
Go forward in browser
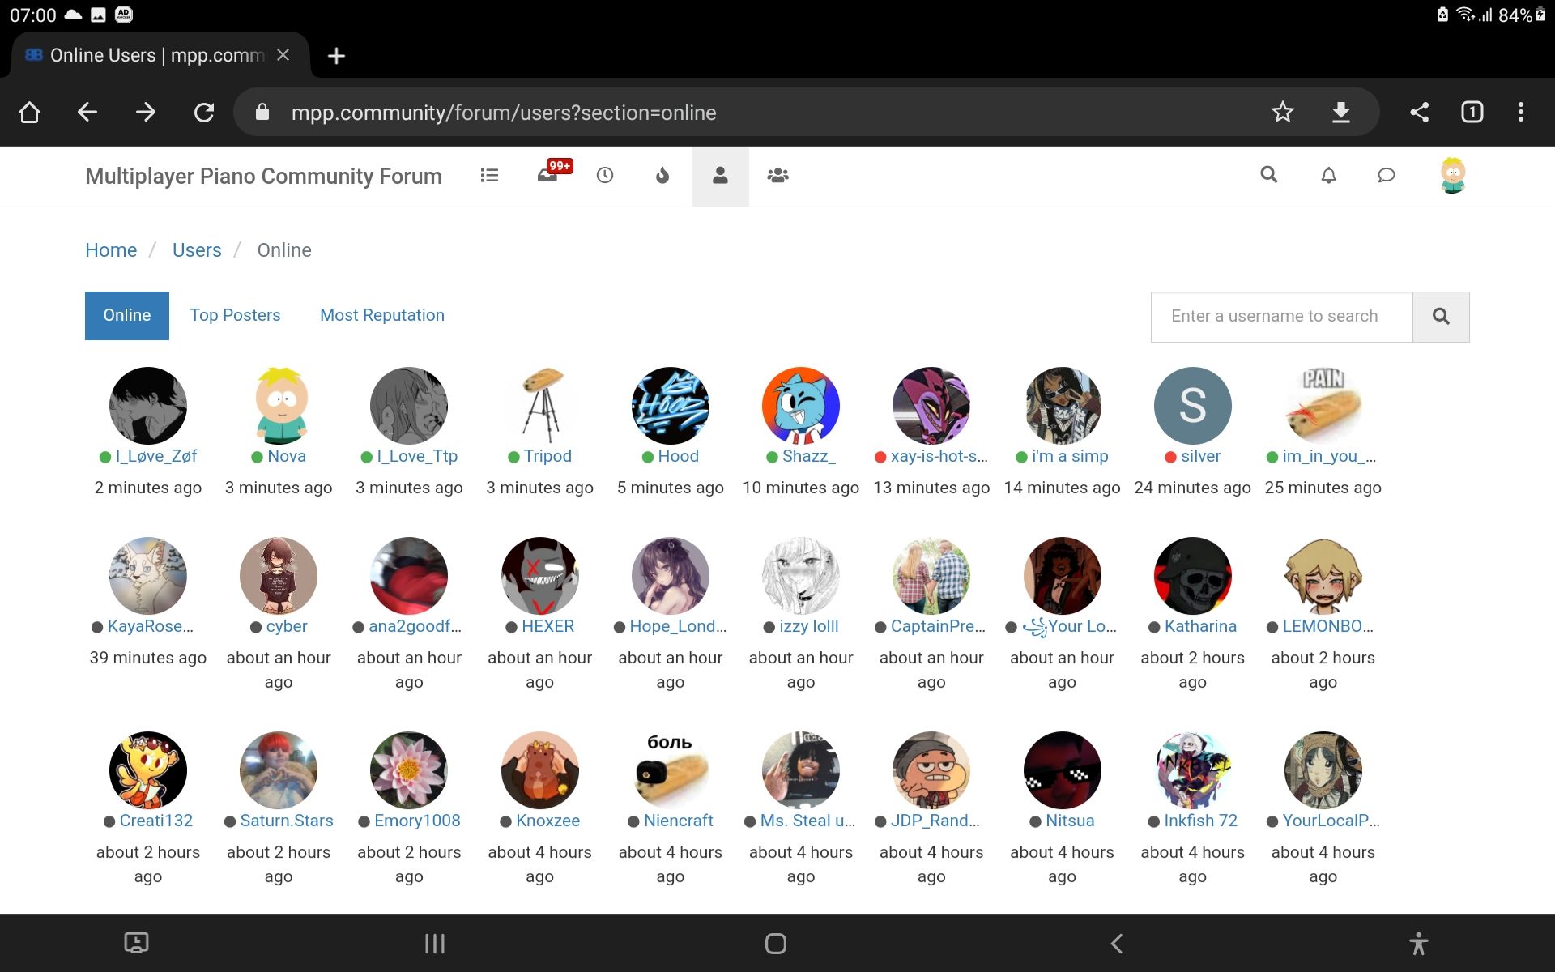146,112
